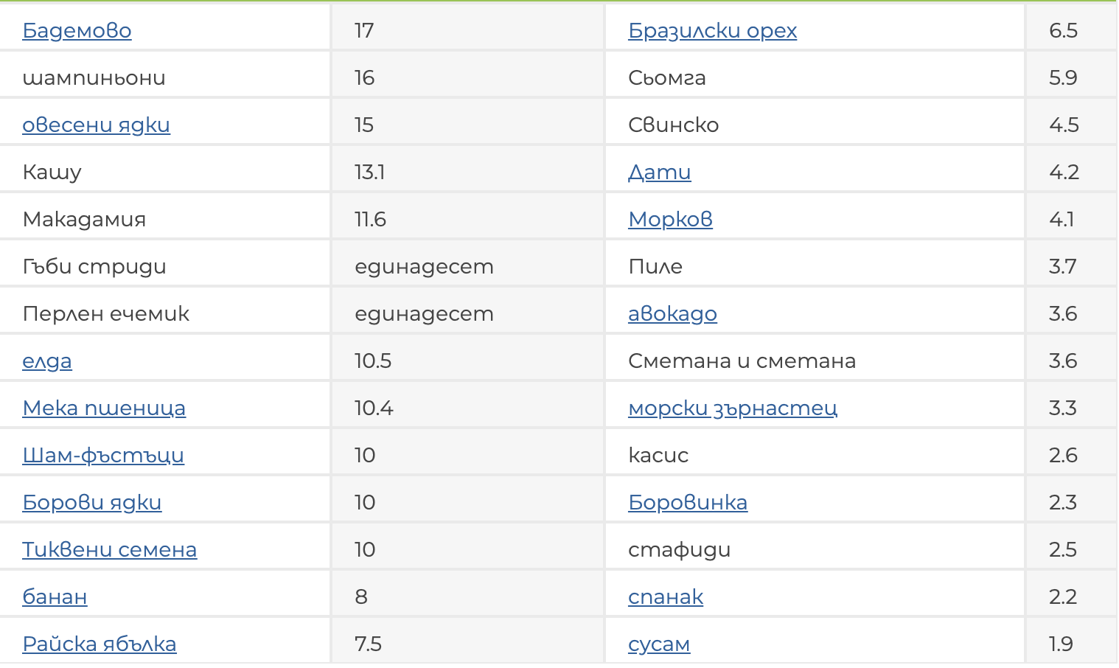The height and width of the screenshot is (668, 1119).
Task: Click the шампиньони table cell
Action: click(94, 77)
